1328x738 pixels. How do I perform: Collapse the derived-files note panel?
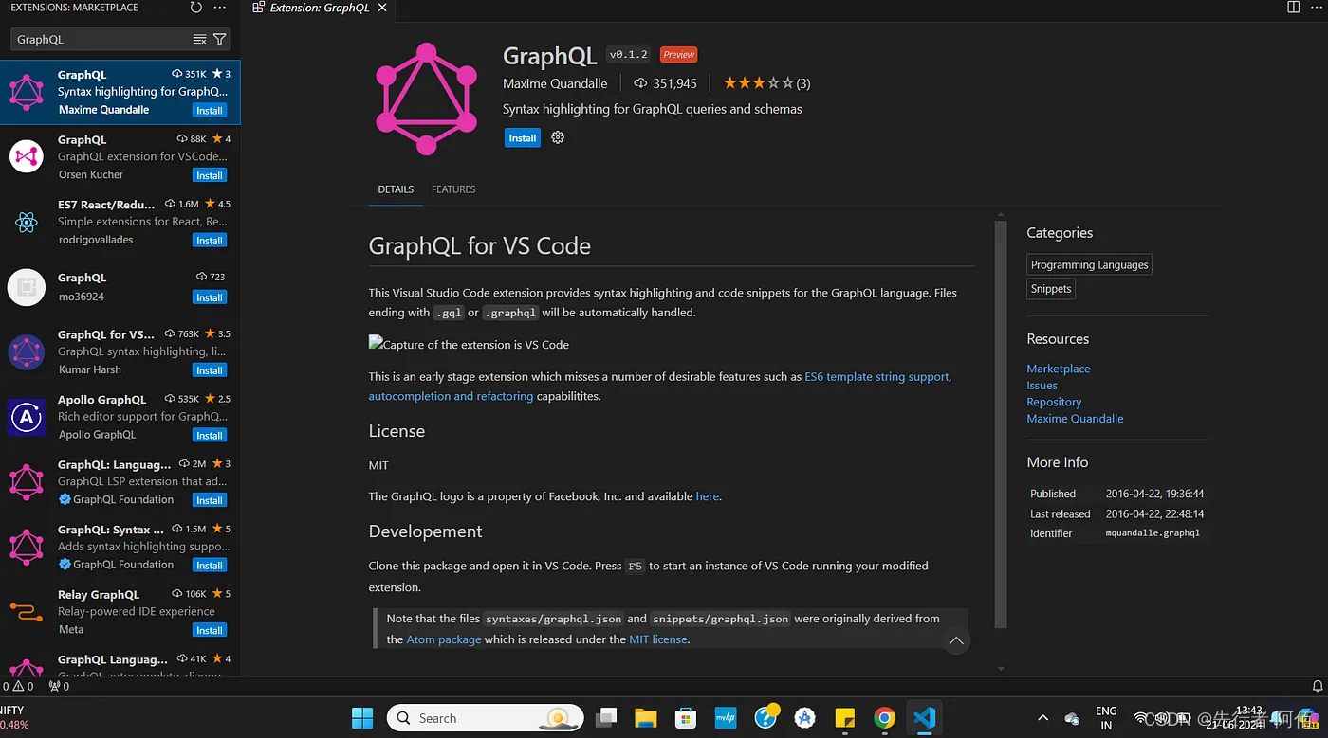(x=956, y=640)
